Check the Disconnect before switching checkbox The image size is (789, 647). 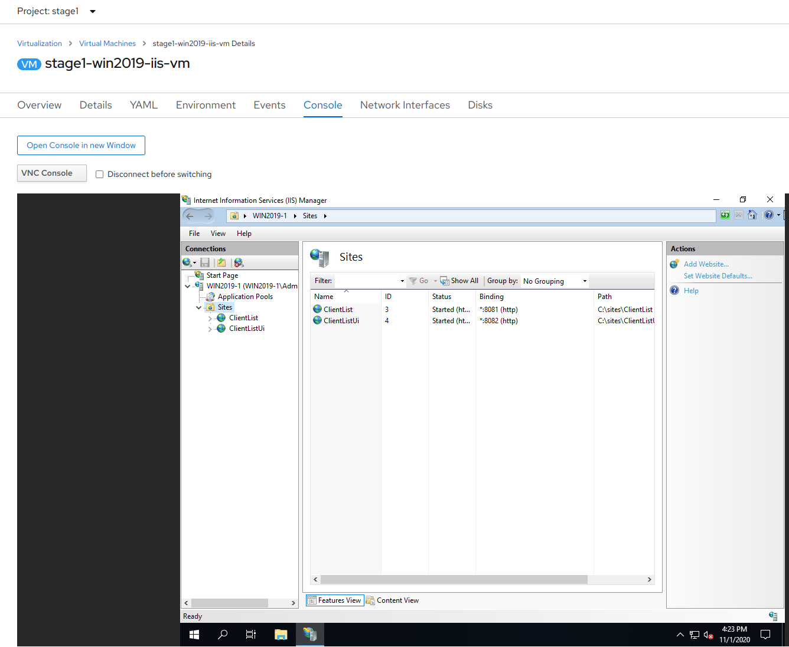pyautogui.click(x=99, y=174)
